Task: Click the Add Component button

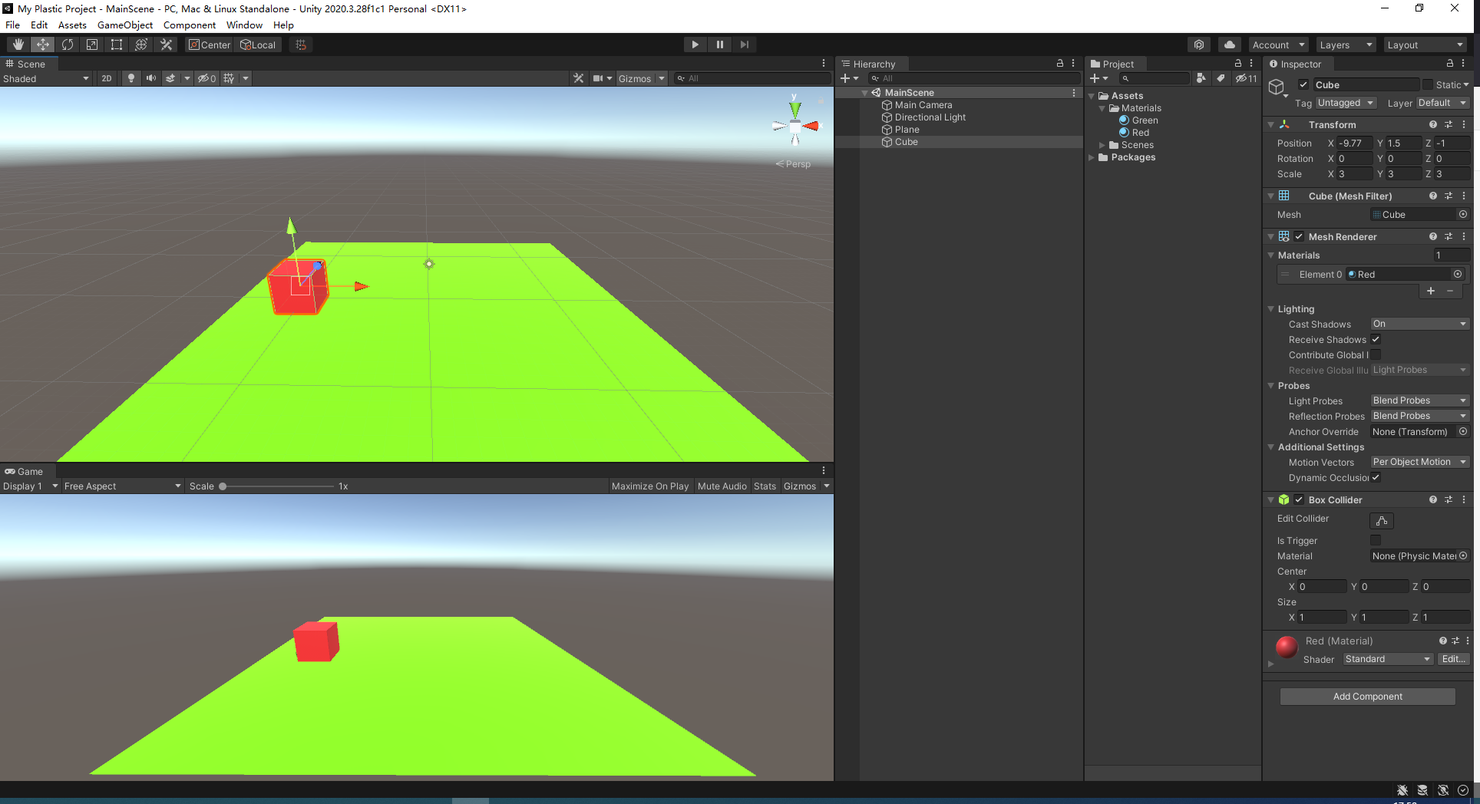Action: pyautogui.click(x=1367, y=696)
